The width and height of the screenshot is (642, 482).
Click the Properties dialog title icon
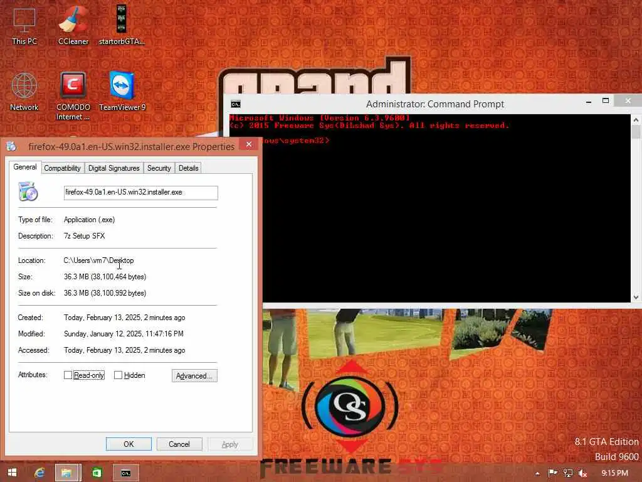[x=11, y=146]
